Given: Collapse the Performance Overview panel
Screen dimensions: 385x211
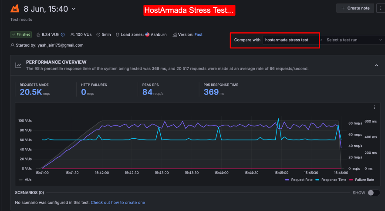Looking at the screenshot, I should click(x=376, y=65).
